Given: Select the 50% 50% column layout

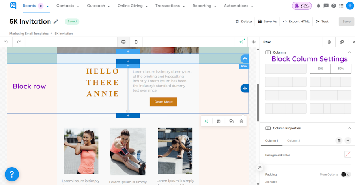Looking at the screenshot, I should 331,69.
